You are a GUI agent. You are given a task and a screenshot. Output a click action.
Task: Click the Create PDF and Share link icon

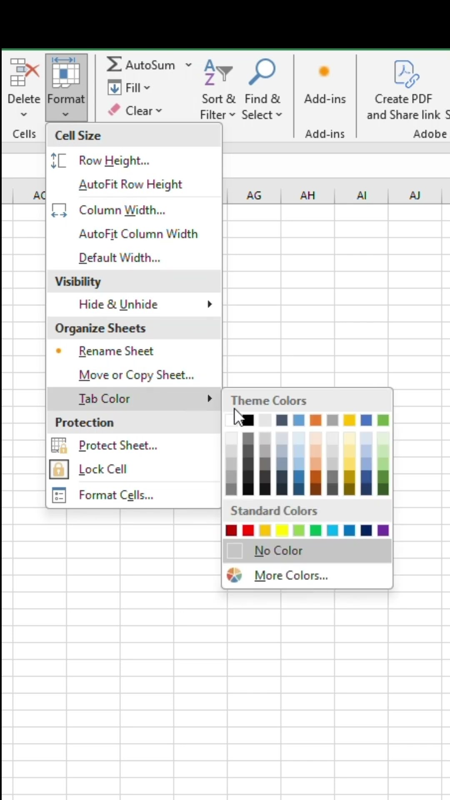coord(405,74)
